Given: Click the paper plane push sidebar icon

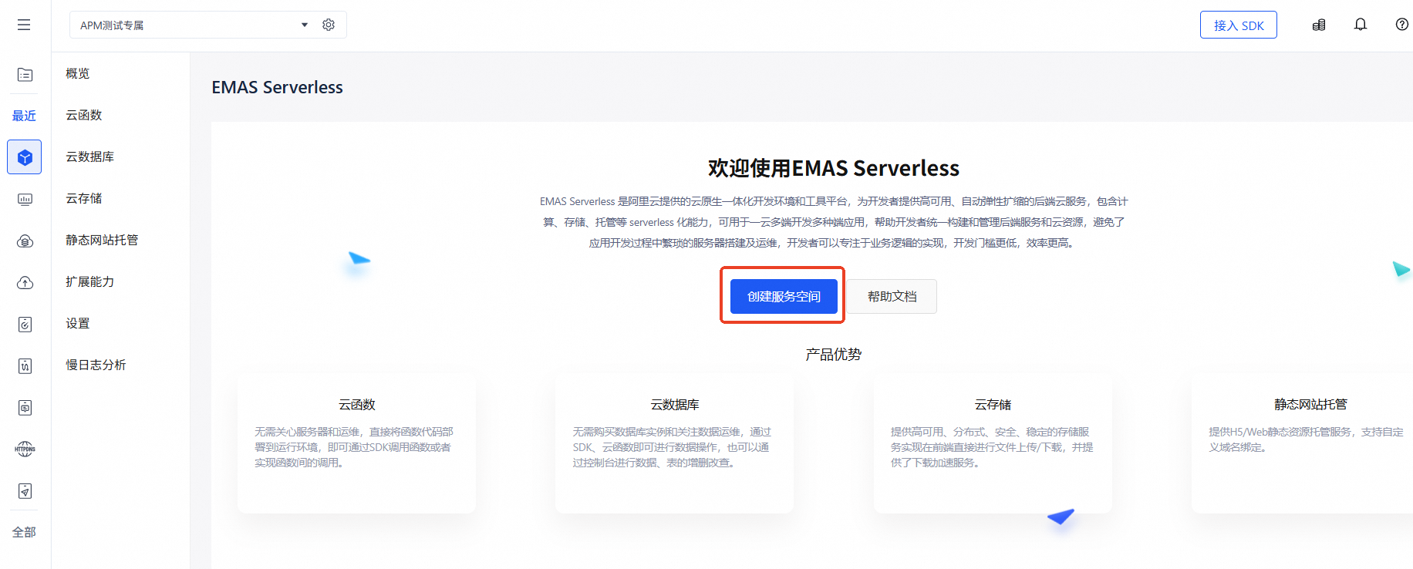Looking at the screenshot, I should (25, 491).
